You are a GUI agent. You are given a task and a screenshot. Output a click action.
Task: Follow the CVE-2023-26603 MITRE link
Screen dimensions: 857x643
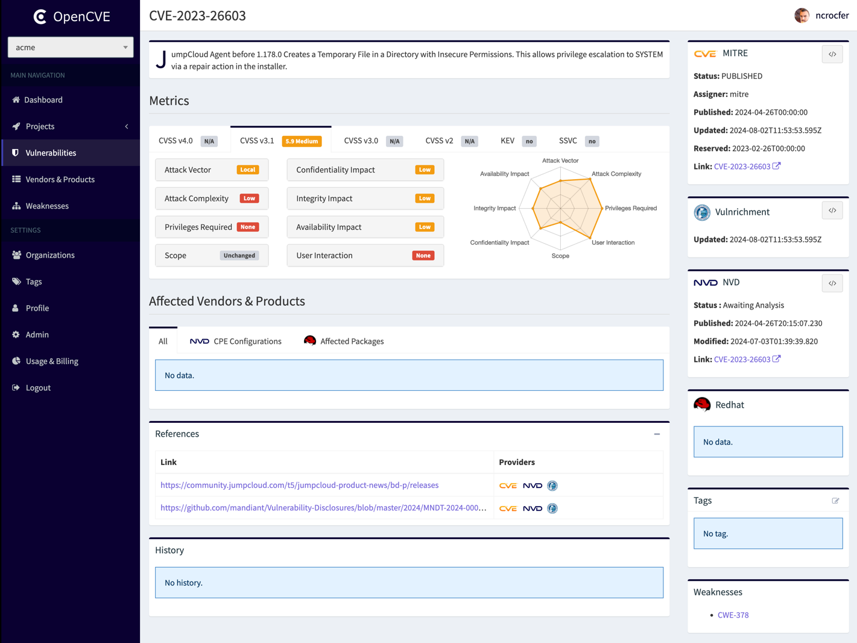(742, 166)
